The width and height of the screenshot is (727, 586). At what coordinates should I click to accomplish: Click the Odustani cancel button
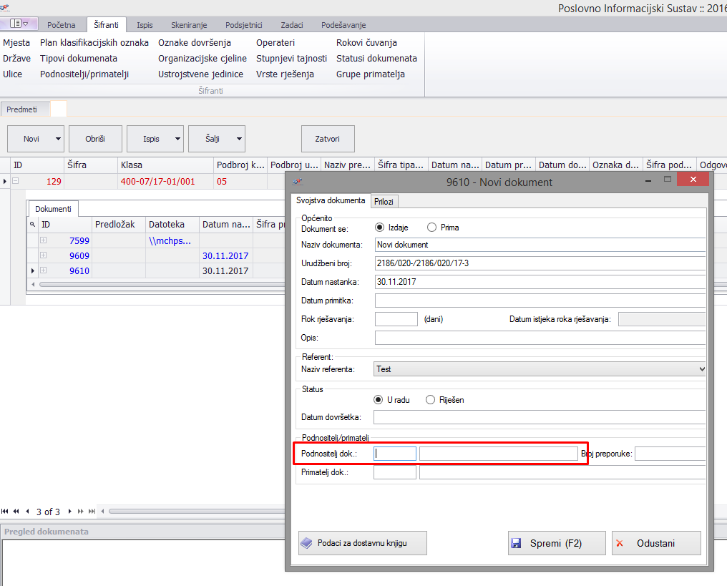655,543
